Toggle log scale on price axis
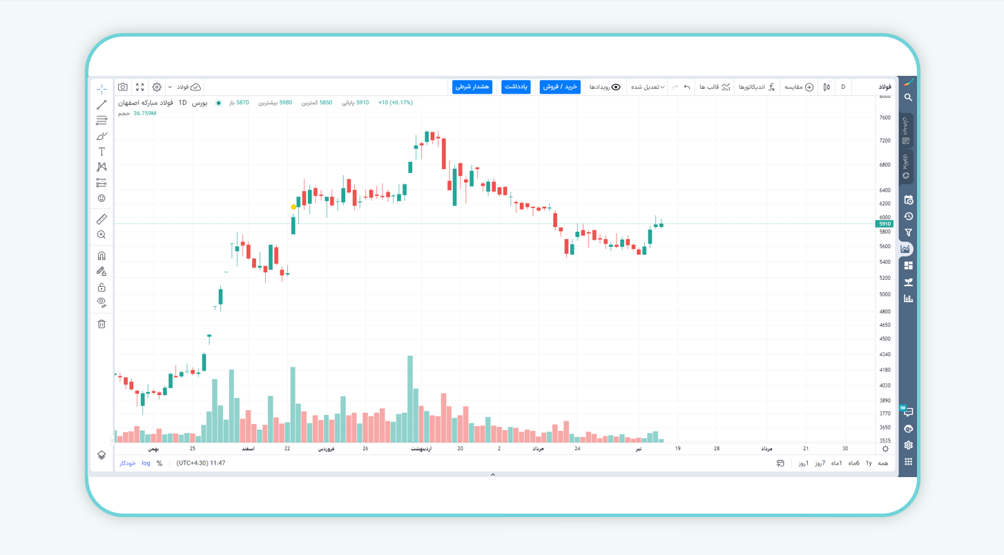Screen dimensions: 1004x555 click(146, 463)
